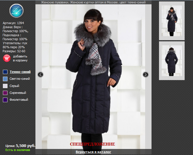Image resolution: width=193 pixels, height=155 pixels.
Task: Select the dark blue color swatch
Action: point(5,72)
